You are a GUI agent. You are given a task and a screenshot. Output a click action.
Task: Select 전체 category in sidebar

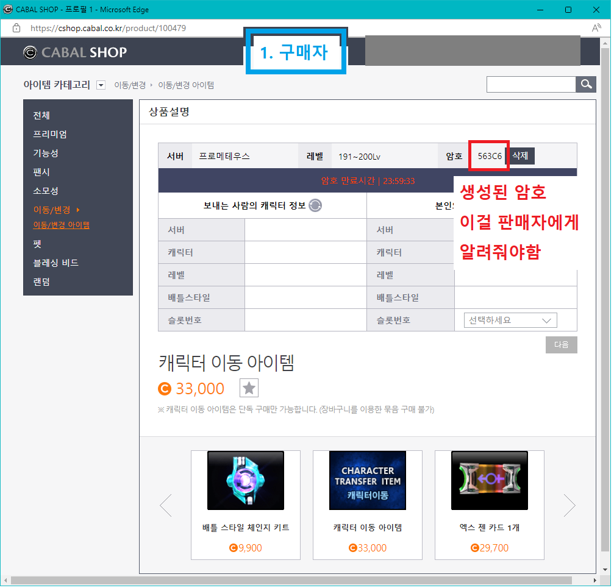(x=41, y=116)
